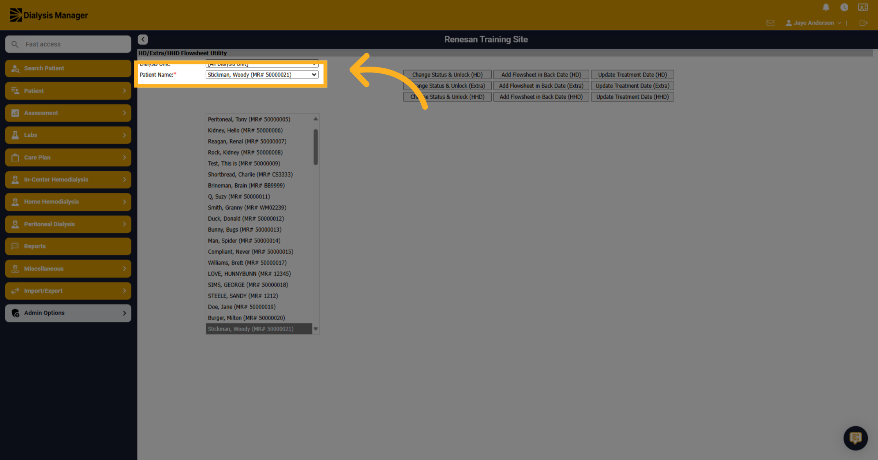Click the Dialysis Manager logo
The width and height of the screenshot is (878, 460).
pos(49,15)
